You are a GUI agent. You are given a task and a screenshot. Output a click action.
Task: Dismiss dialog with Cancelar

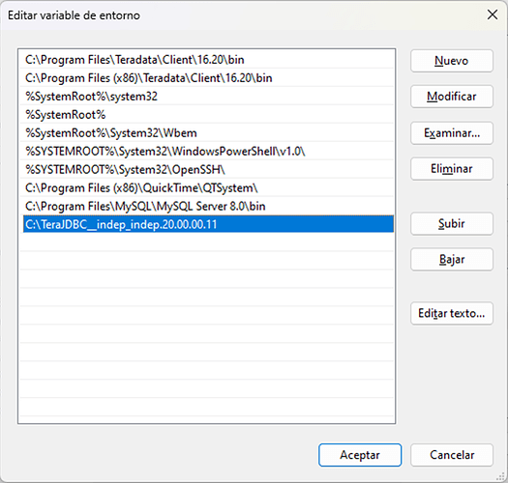(x=452, y=455)
